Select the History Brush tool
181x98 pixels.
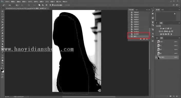point(2,36)
